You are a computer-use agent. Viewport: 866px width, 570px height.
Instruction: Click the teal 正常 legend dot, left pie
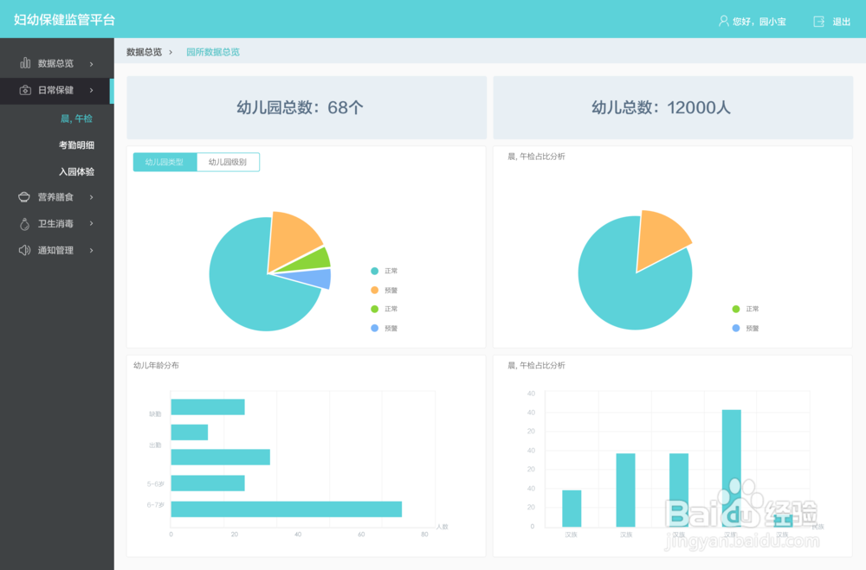point(374,271)
